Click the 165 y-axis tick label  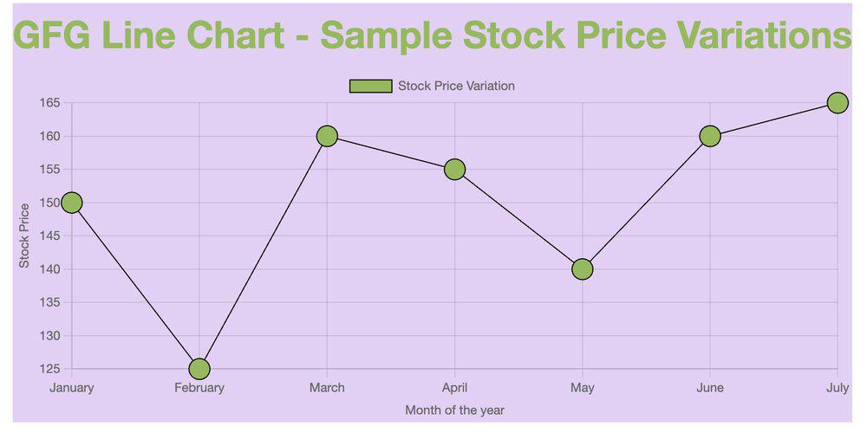tap(49, 103)
